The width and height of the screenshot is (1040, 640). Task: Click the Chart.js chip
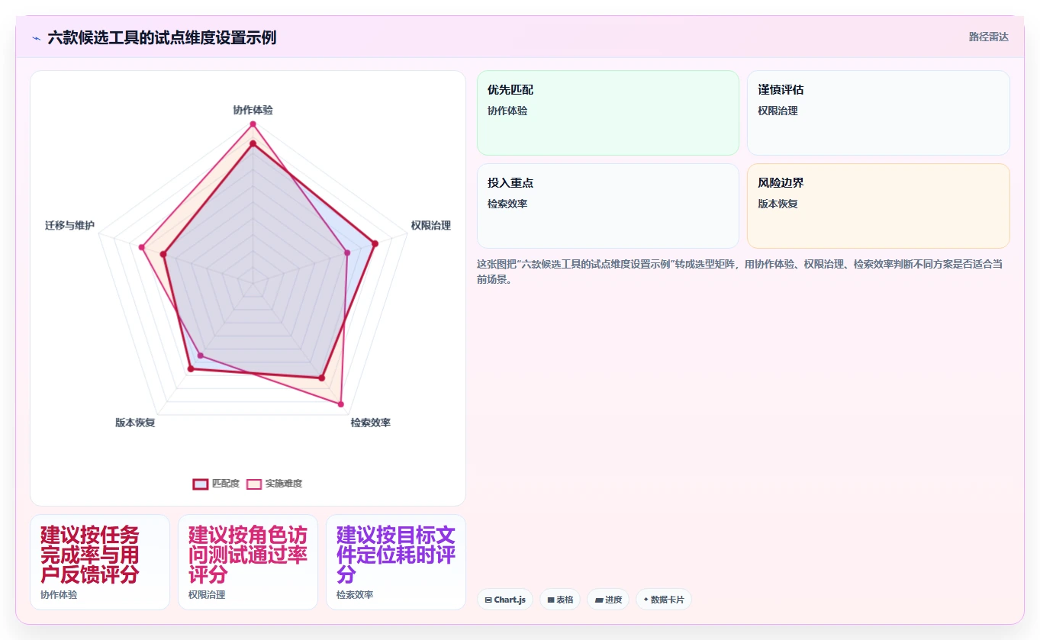point(505,600)
